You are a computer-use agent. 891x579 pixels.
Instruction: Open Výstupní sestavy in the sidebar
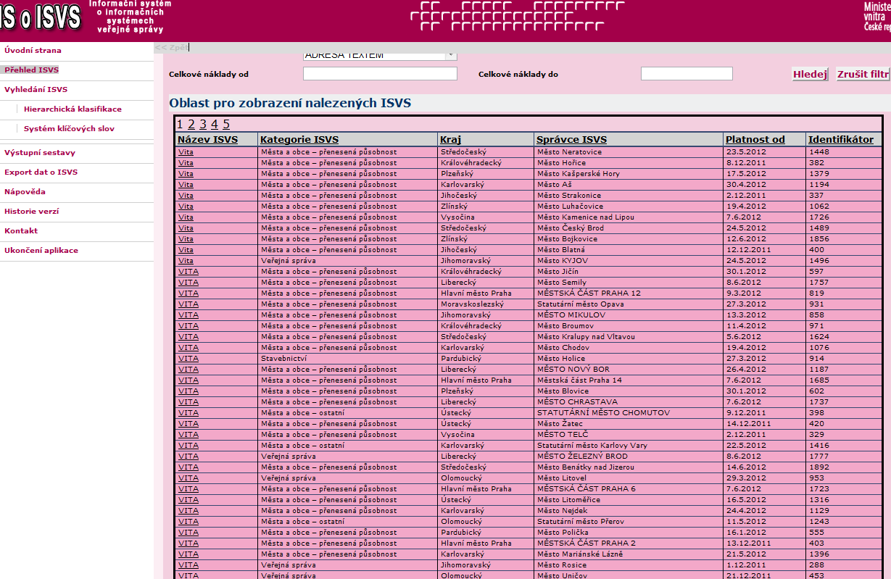(x=40, y=153)
